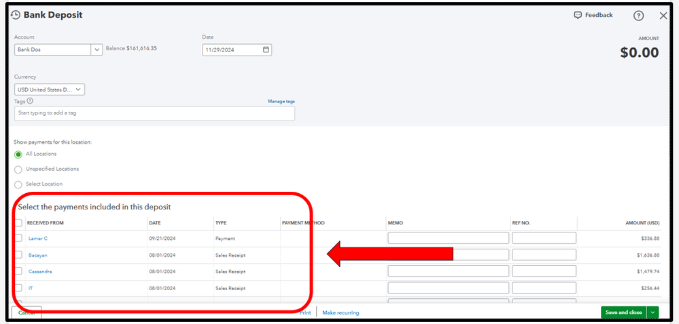Image resolution: width=679 pixels, height=324 pixels.
Task: Open the help question mark icon
Action: coord(638,16)
